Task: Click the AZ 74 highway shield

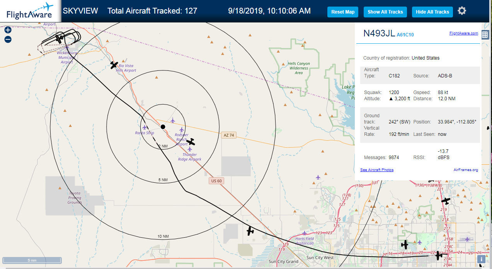Action: click(x=229, y=135)
